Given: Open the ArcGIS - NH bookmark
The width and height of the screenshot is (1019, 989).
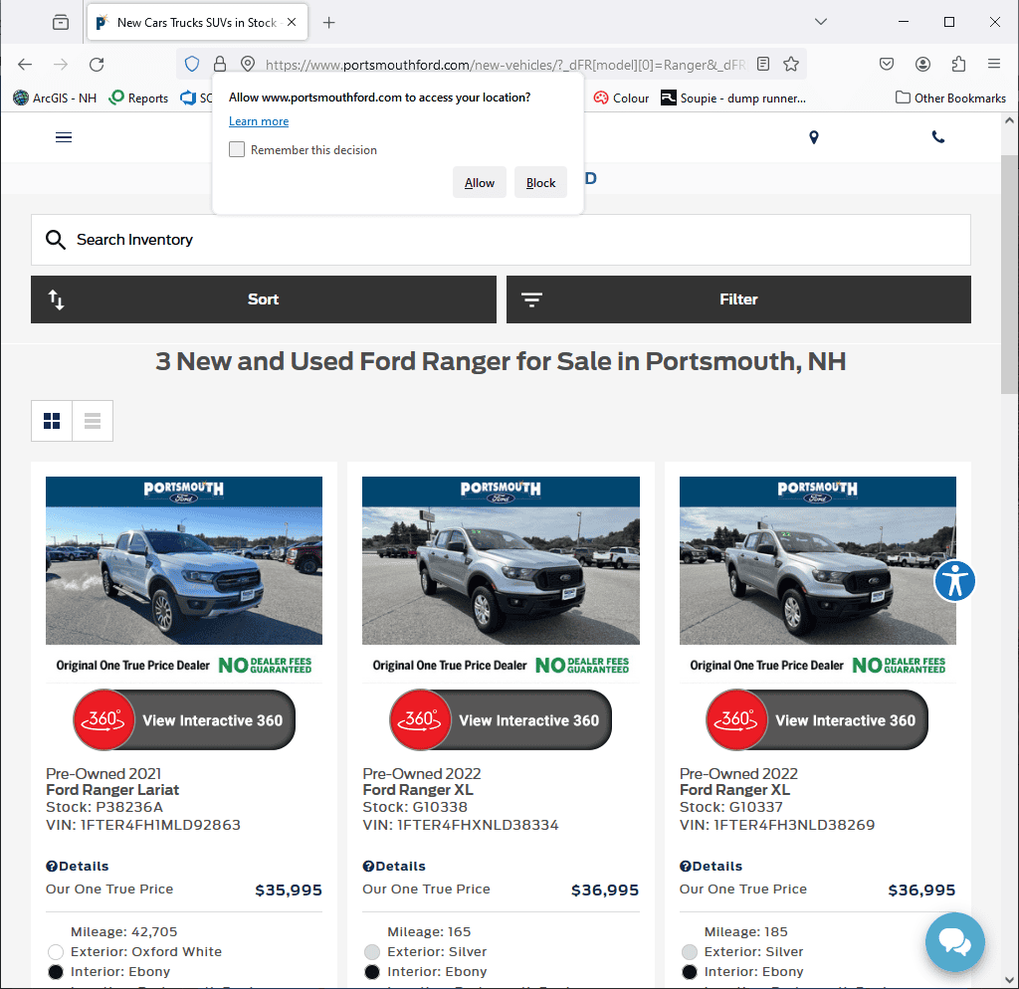Looking at the screenshot, I should 55,99.
